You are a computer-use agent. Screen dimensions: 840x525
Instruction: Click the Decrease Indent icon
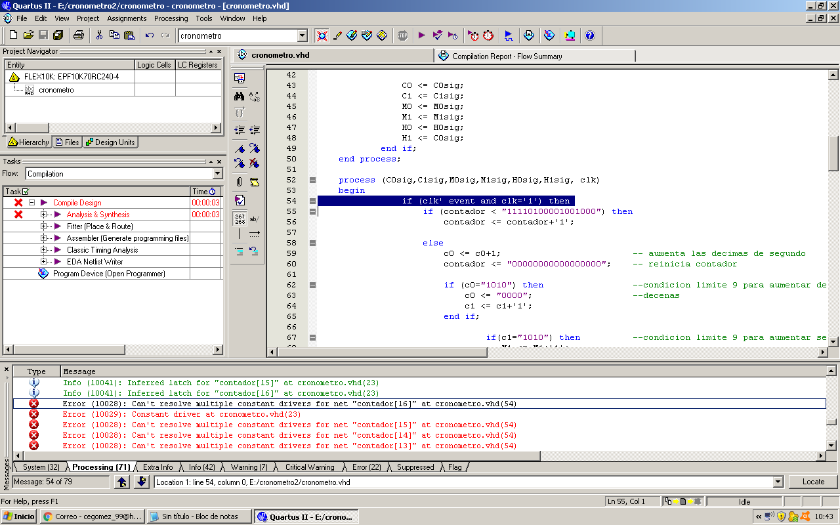(x=255, y=130)
